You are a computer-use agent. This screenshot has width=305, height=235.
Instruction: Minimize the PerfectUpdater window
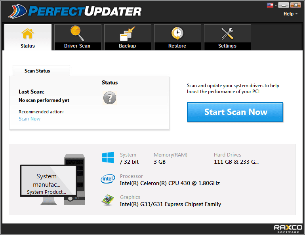point(283,5)
